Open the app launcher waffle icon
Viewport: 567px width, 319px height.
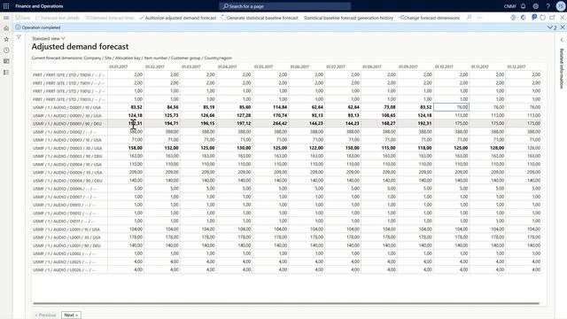(6, 6)
